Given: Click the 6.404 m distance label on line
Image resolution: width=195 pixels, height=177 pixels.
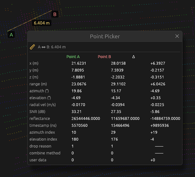Looking at the screenshot, I should [x=42, y=23].
